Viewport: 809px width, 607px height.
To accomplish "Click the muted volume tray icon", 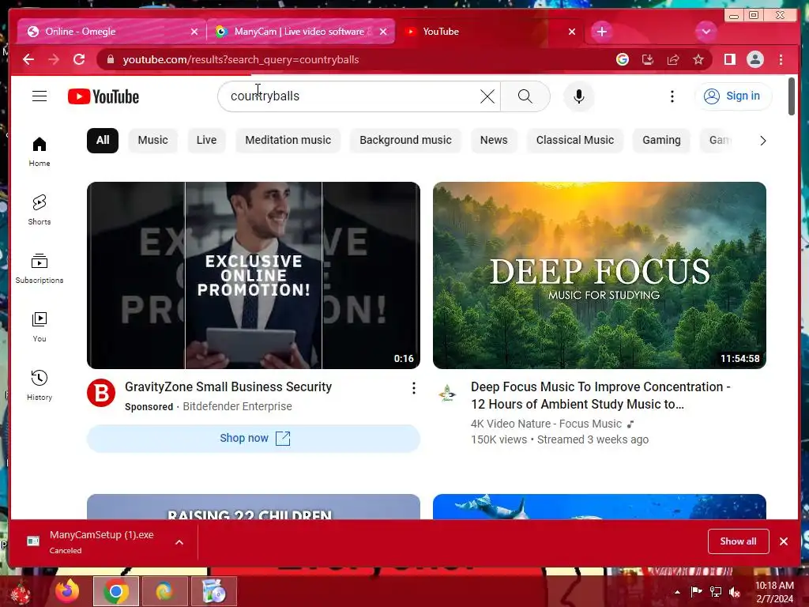I will [x=735, y=592].
